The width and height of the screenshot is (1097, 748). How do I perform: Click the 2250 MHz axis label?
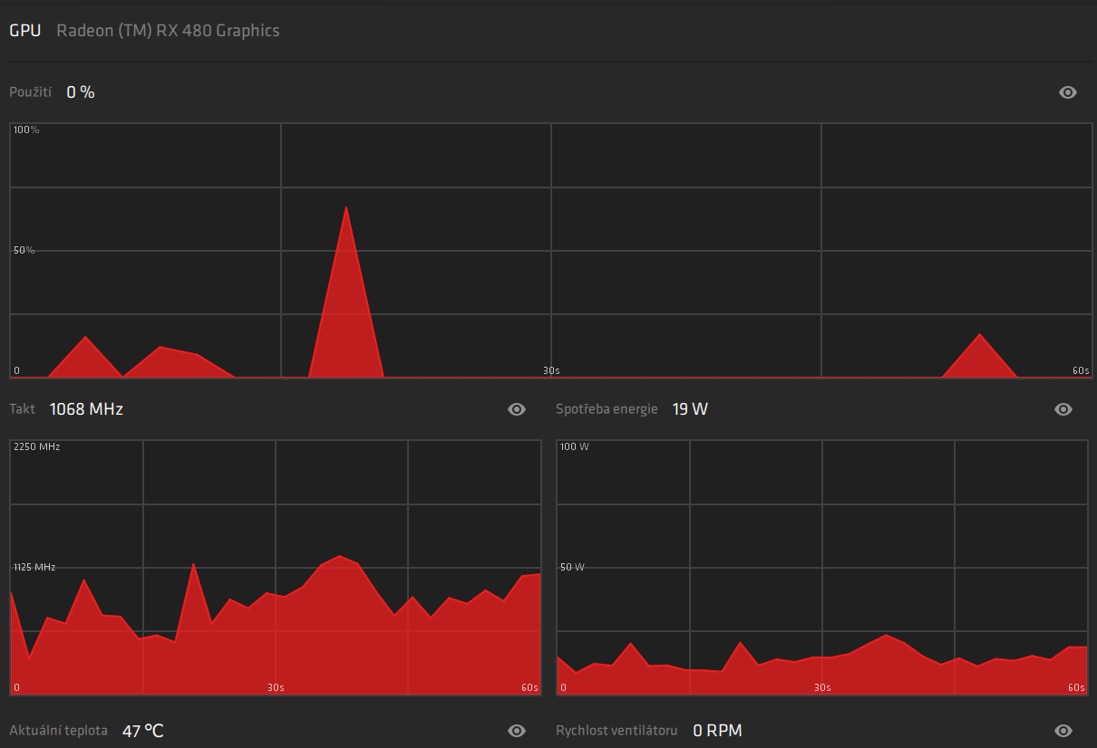tap(37, 446)
